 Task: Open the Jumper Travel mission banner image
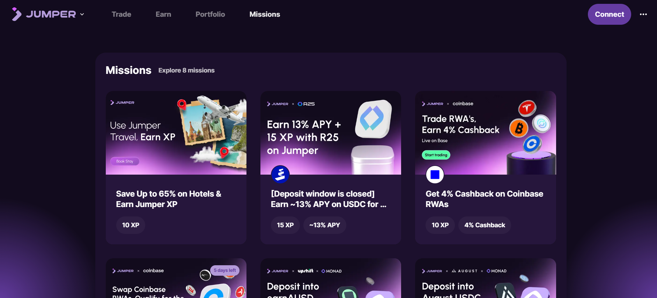pyautogui.click(x=176, y=133)
